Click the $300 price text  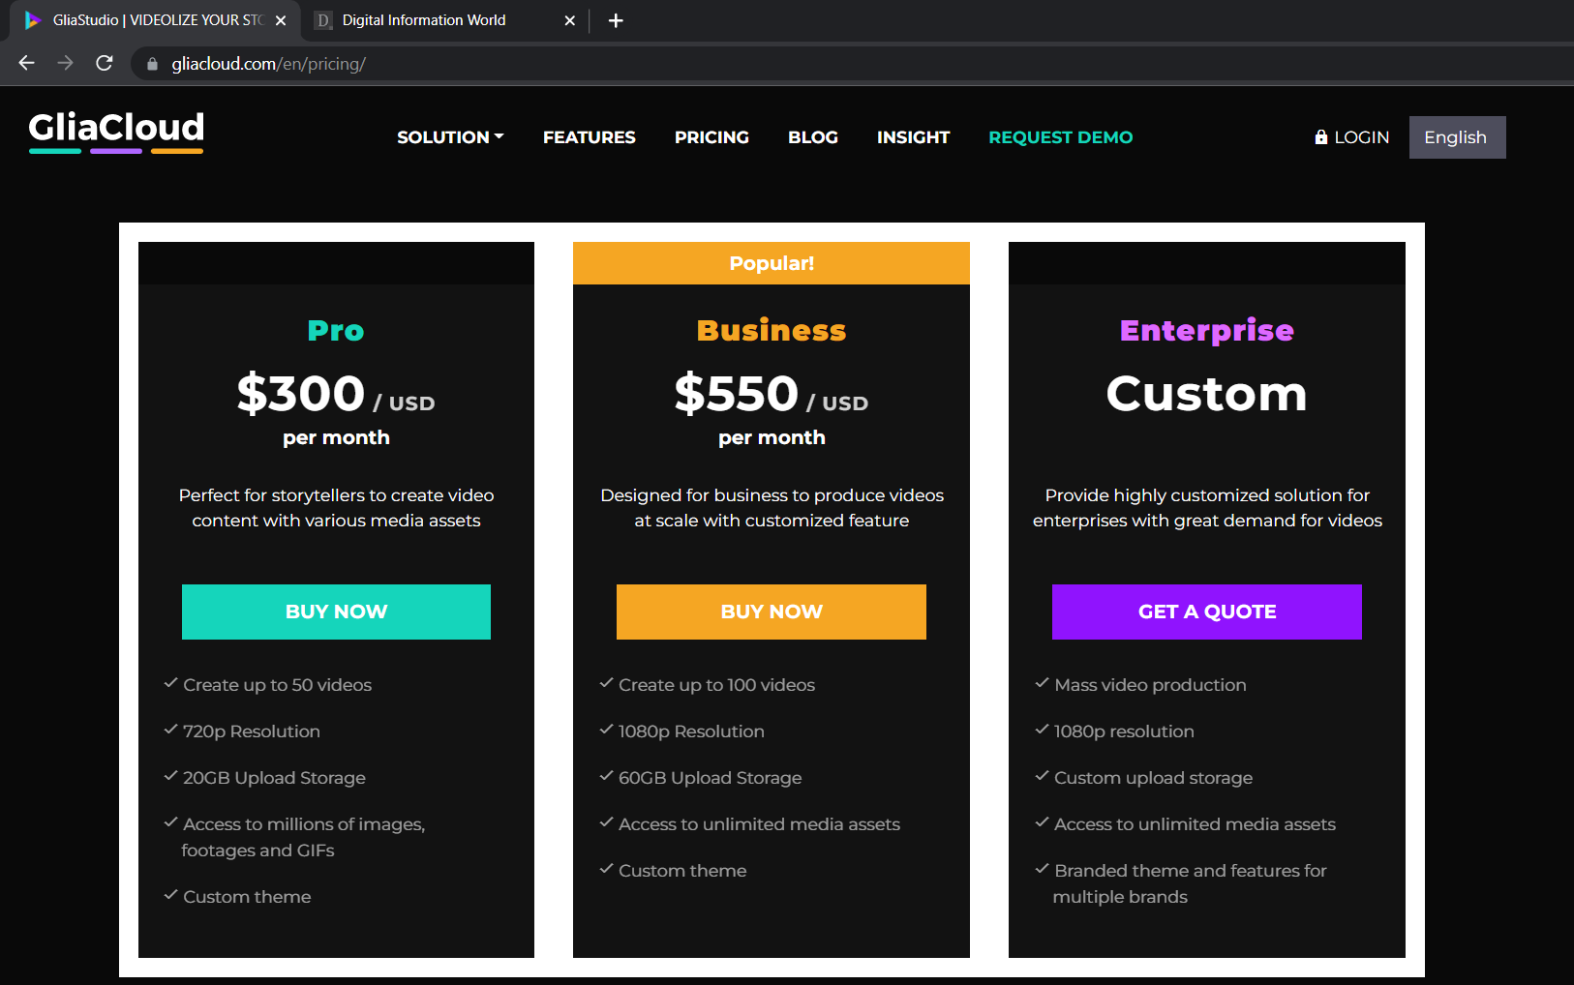301,394
